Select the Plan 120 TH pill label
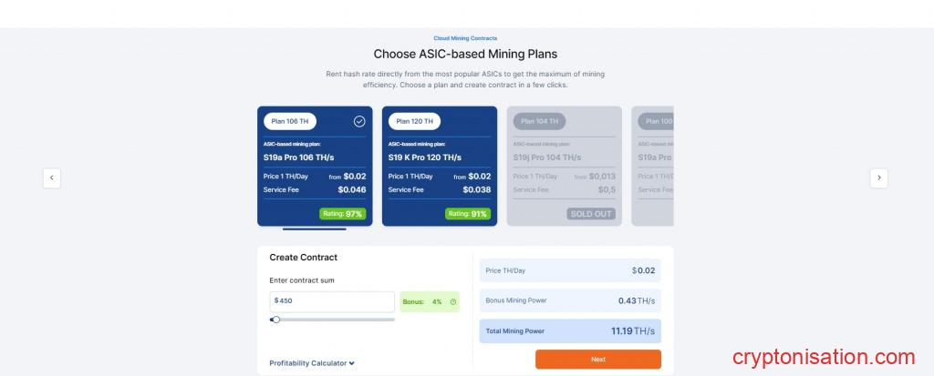Image resolution: width=934 pixels, height=376 pixels. (415, 121)
